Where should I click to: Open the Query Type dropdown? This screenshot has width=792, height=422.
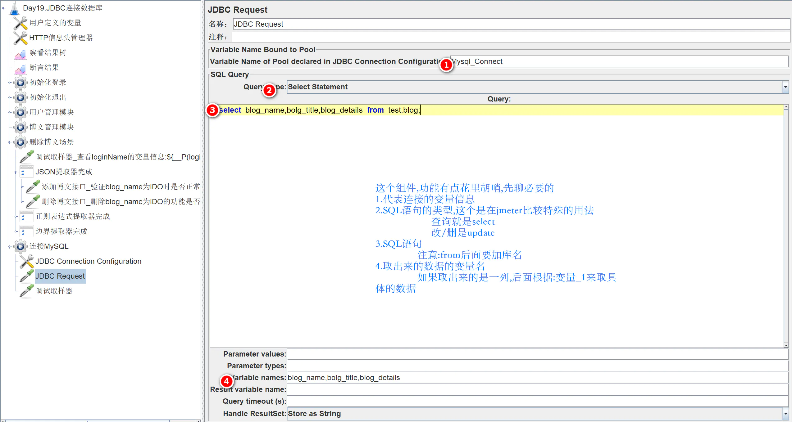point(785,87)
